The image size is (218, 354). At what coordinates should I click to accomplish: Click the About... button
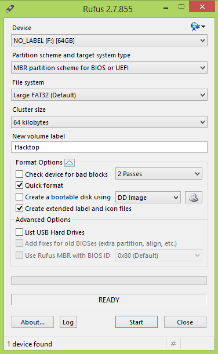32,322
